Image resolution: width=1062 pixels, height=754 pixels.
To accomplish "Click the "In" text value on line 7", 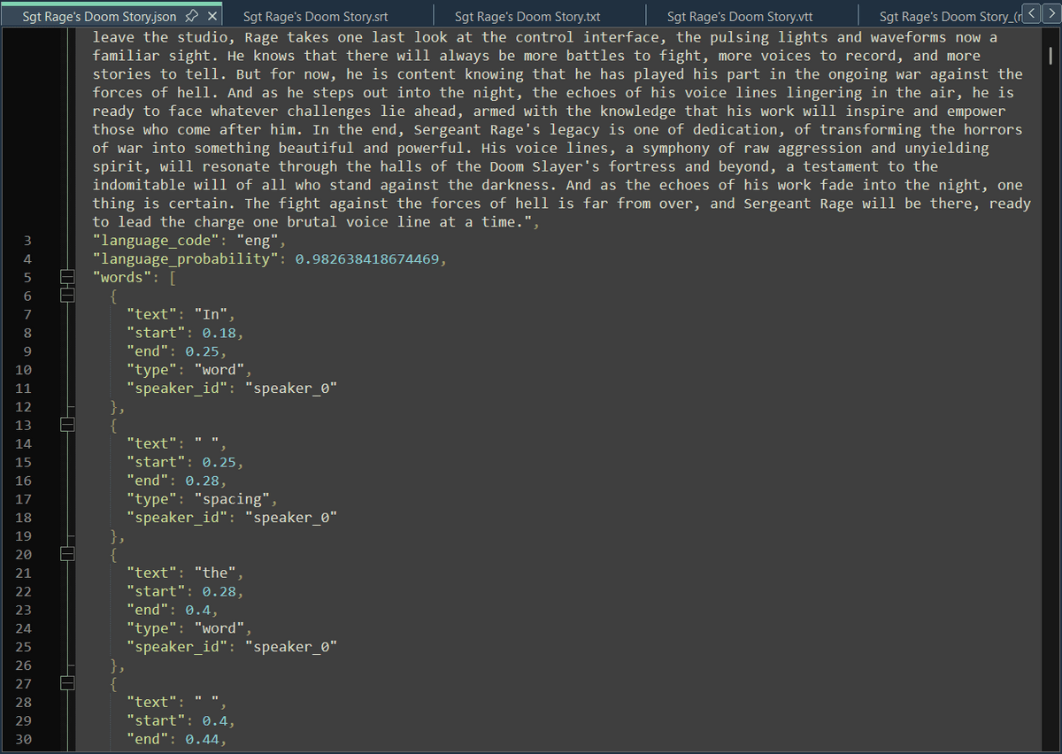I will point(212,314).
